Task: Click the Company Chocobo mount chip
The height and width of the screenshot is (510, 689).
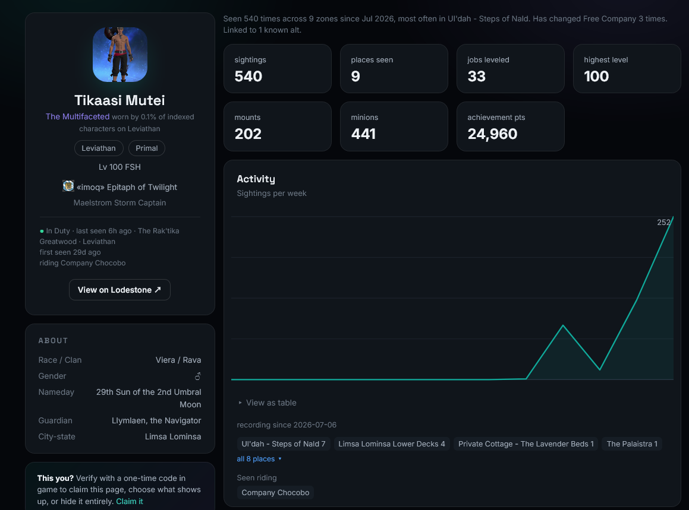Action: click(x=275, y=492)
